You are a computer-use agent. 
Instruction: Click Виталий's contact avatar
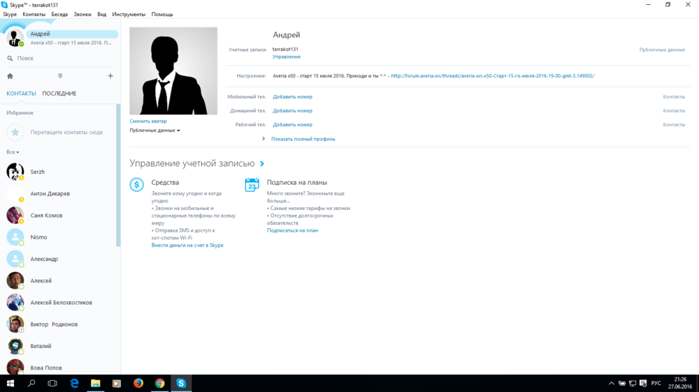[15, 346]
